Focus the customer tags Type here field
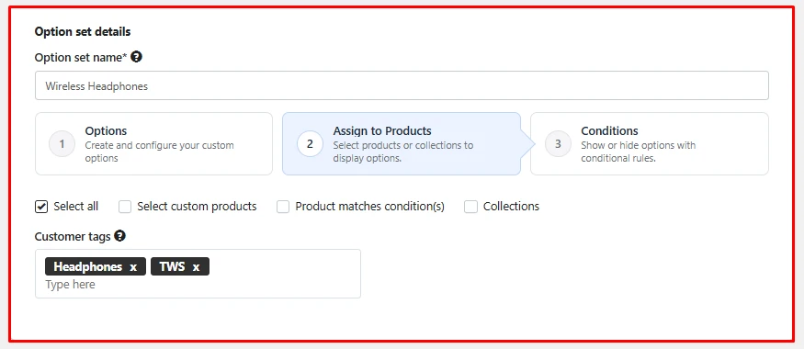 (198, 285)
